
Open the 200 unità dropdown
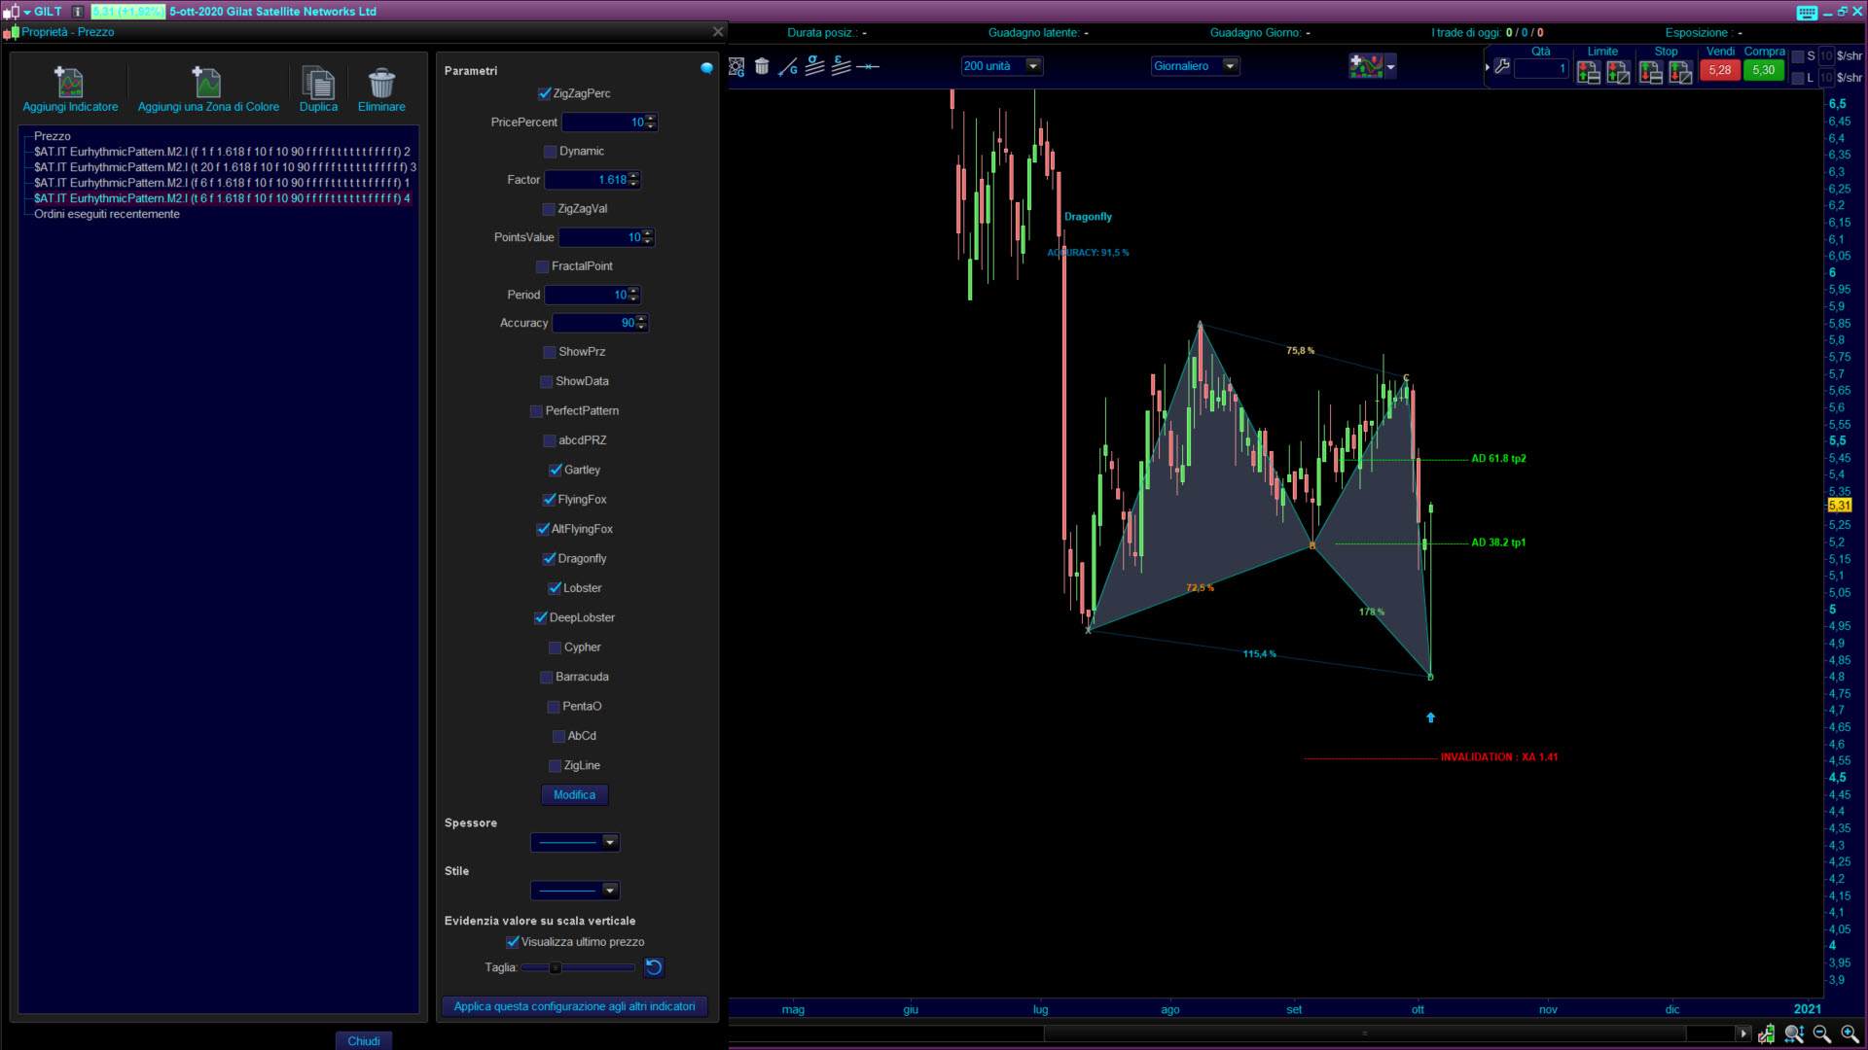coord(1032,66)
